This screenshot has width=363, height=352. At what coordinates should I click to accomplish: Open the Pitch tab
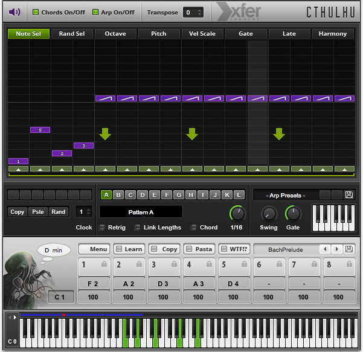coord(159,34)
